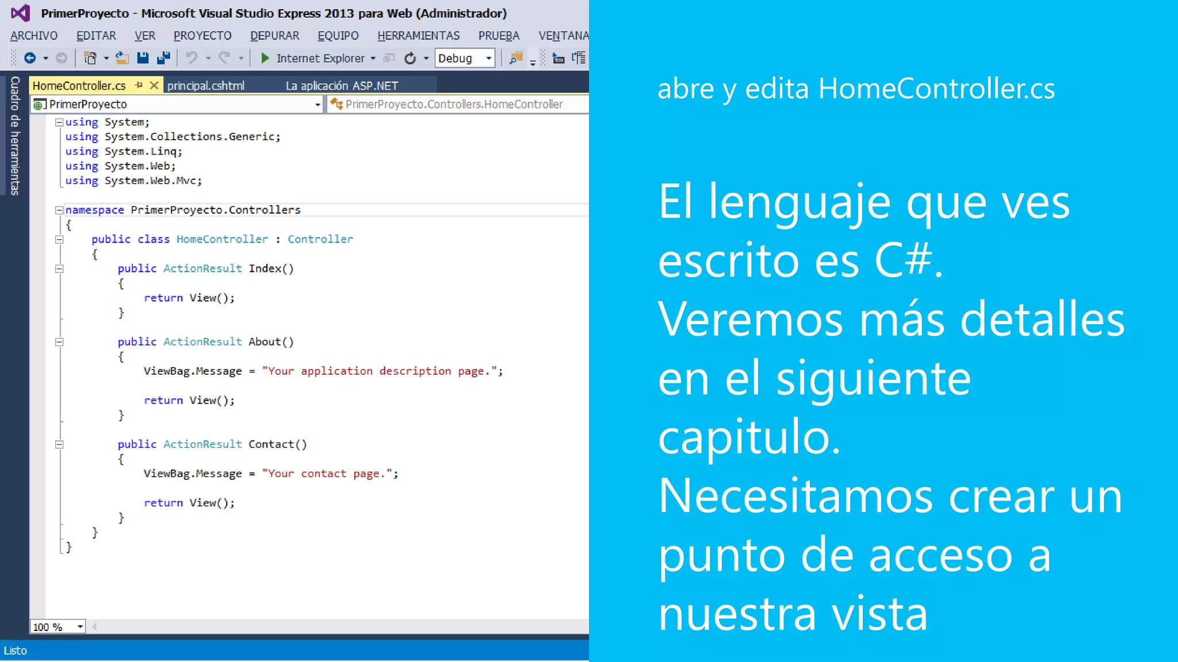The height and width of the screenshot is (662, 1178).
Task: Save all files with double-disk icon
Action: [164, 58]
